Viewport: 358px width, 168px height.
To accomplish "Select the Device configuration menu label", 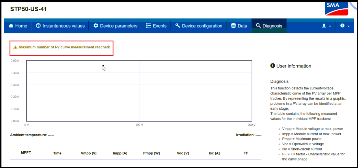I will (x=202, y=26).
